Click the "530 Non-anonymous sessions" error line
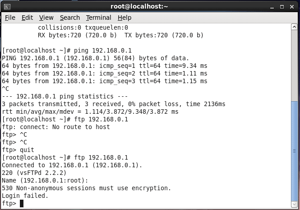This screenshot has height=210, width=300. point(87,188)
